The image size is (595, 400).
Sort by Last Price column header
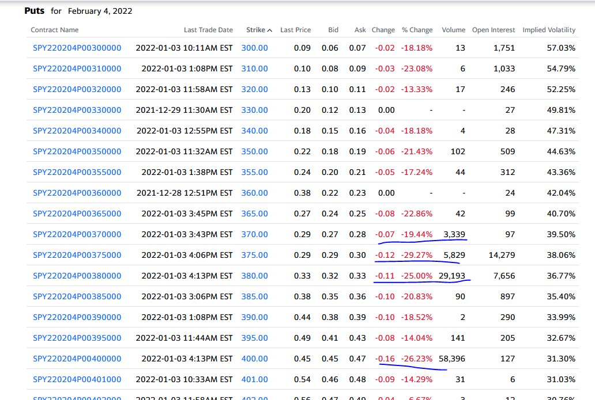[x=296, y=30]
